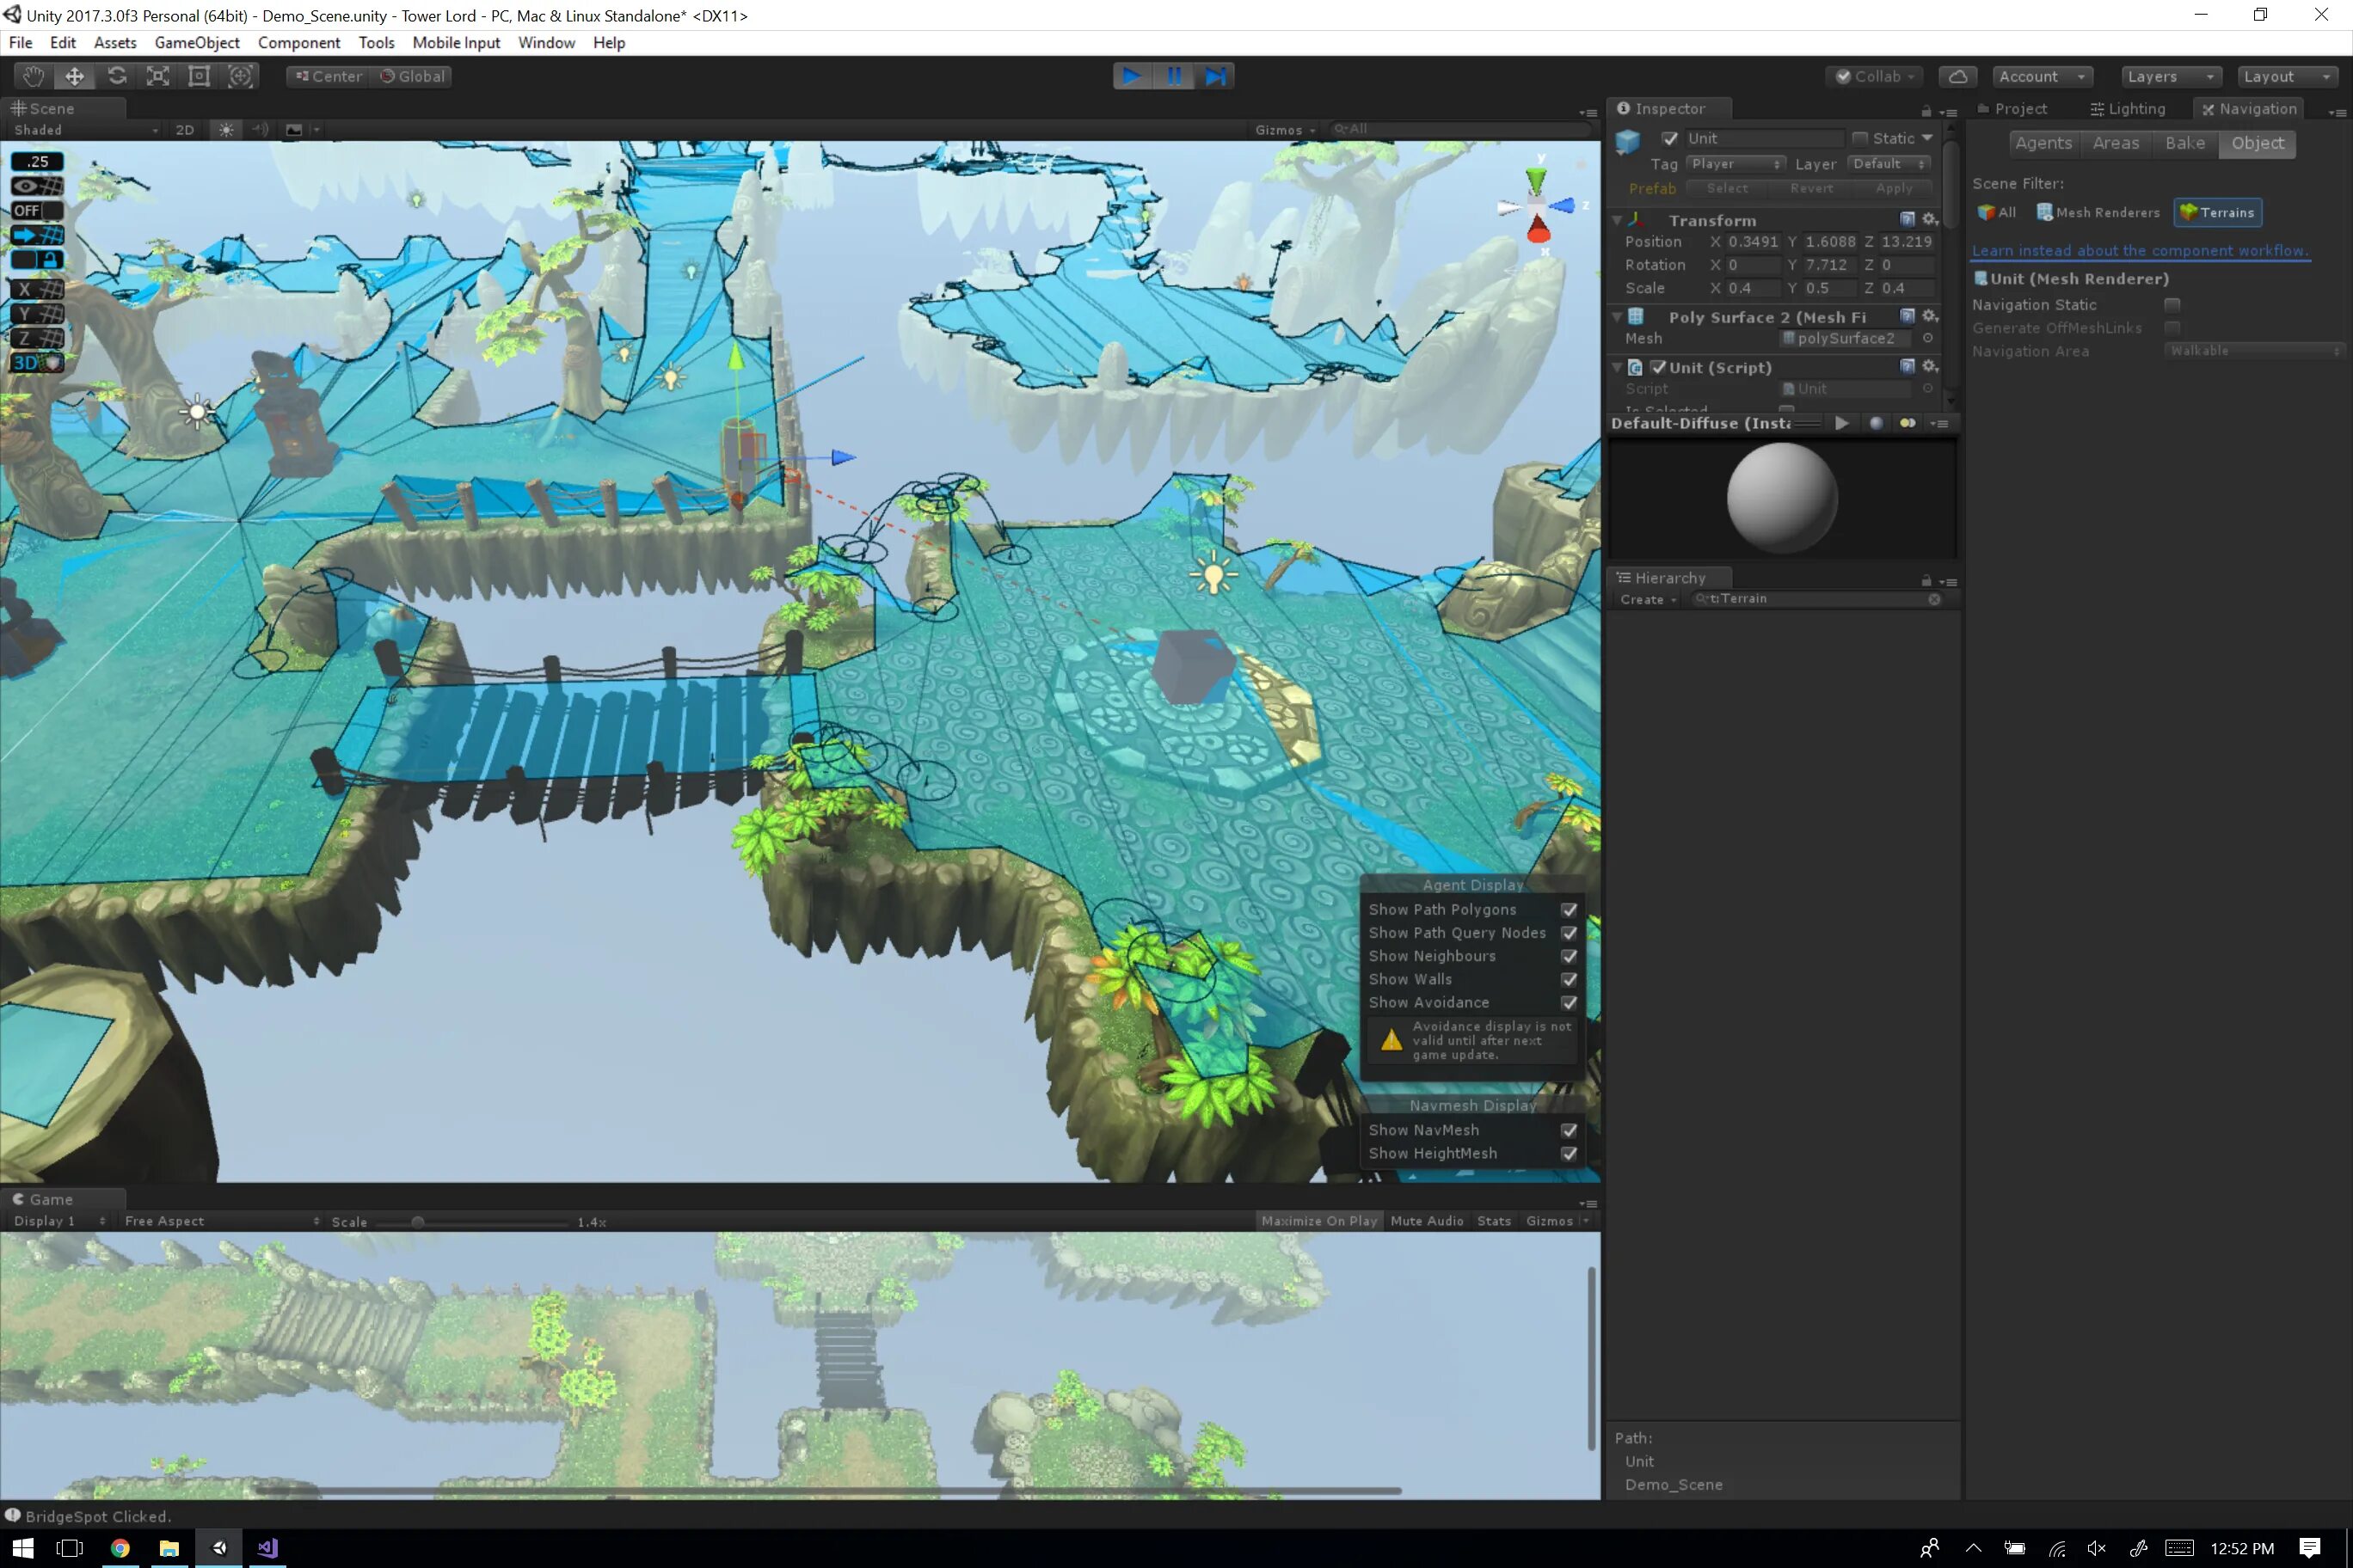Select the Rect Transform tool
Image resolution: width=2353 pixels, height=1568 pixels.
(199, 76)
